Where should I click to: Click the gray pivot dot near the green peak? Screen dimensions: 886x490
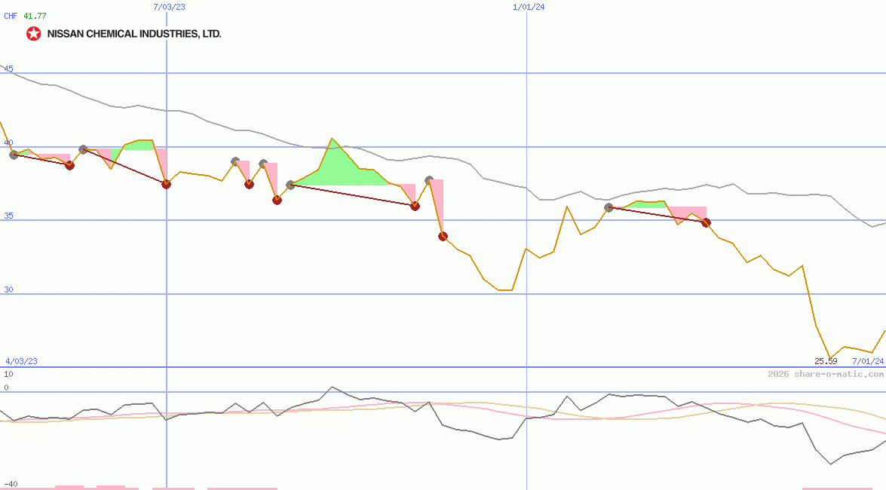(x=291, y=185)
